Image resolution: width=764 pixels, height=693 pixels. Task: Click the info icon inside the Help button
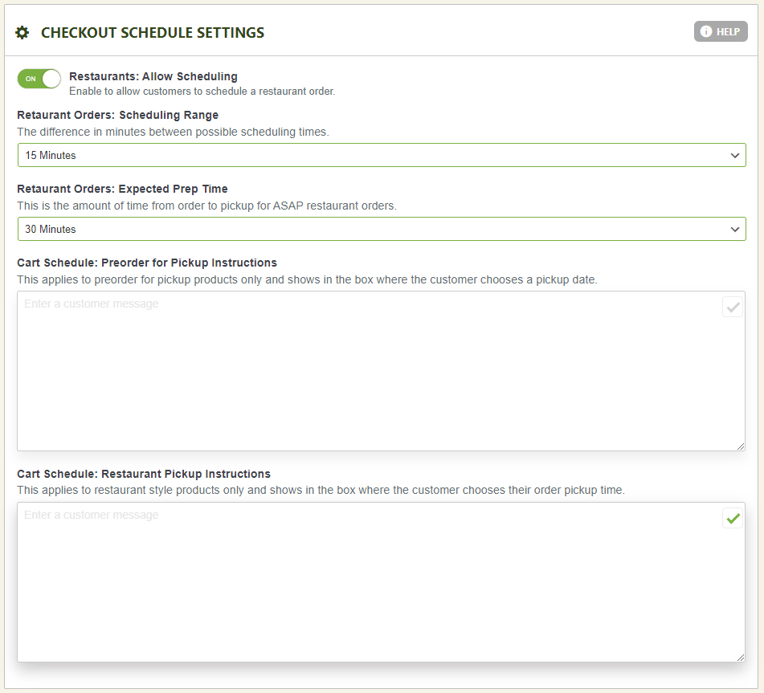tap(706, 32)
